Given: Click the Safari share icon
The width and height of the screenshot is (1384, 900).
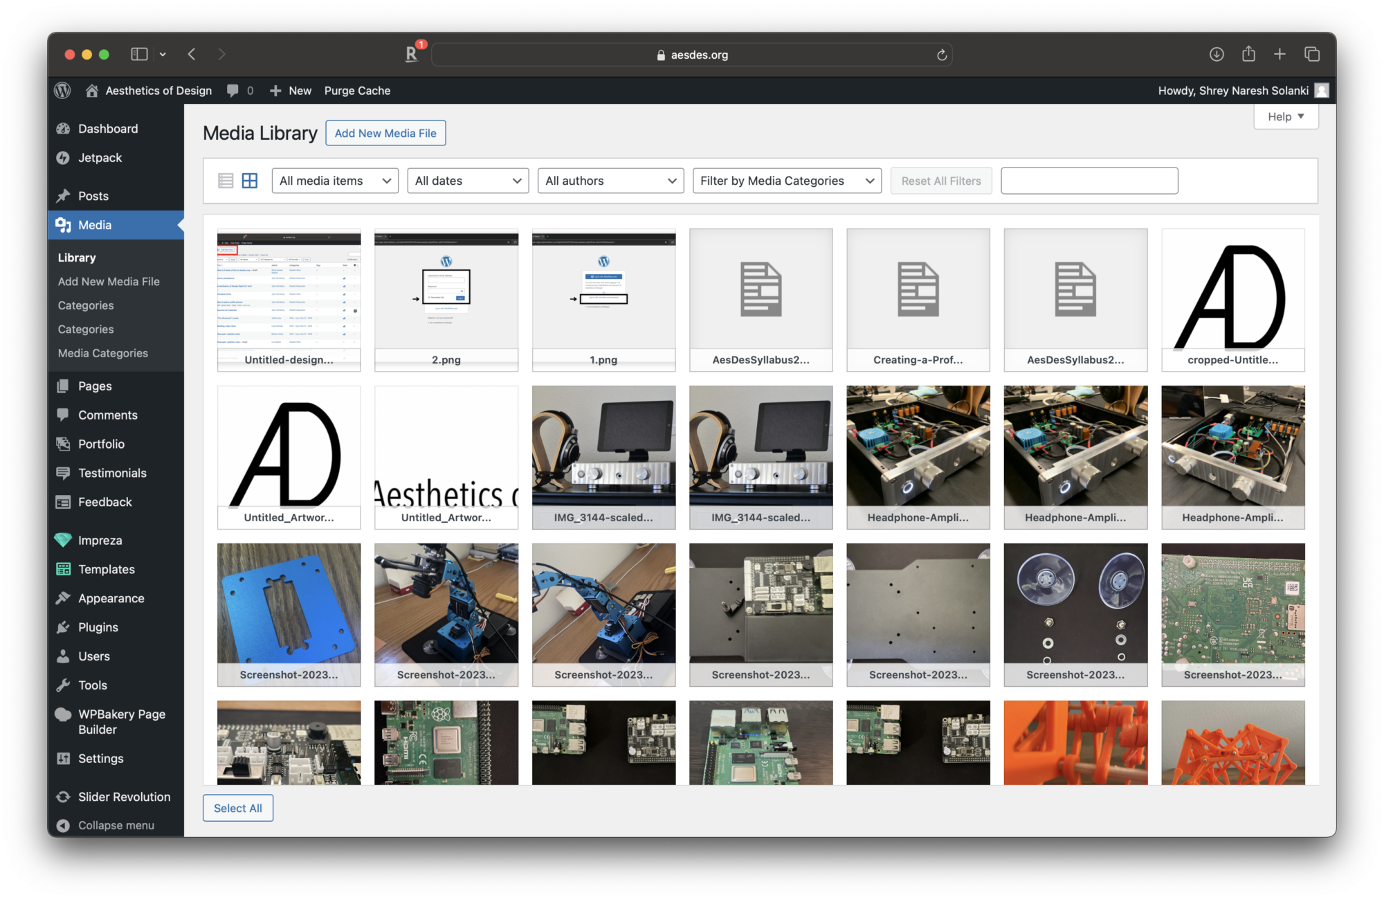Looking at the screenshot, I should click(x=1248, y=54).
